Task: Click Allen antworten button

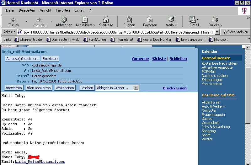Action: (x=39, y=88)
